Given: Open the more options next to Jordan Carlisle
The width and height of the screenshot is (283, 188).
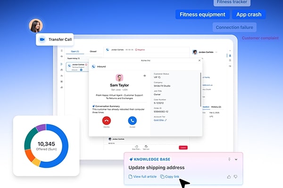Looking at the screenshot, I should (x=216, y=52).
